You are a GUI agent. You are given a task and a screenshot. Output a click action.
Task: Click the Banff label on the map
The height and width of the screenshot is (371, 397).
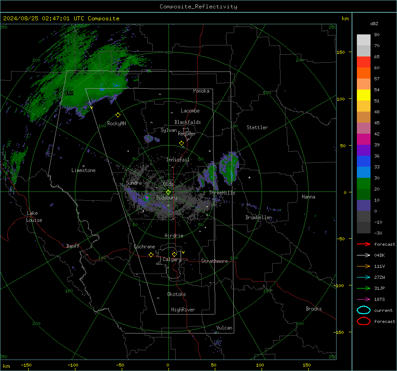click(73, 246)
